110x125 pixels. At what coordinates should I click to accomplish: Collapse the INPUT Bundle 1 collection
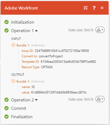[13, 45]
